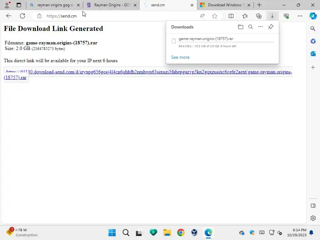
Task: Refresh the send.cm page
Action: click(x=22, y=16)
